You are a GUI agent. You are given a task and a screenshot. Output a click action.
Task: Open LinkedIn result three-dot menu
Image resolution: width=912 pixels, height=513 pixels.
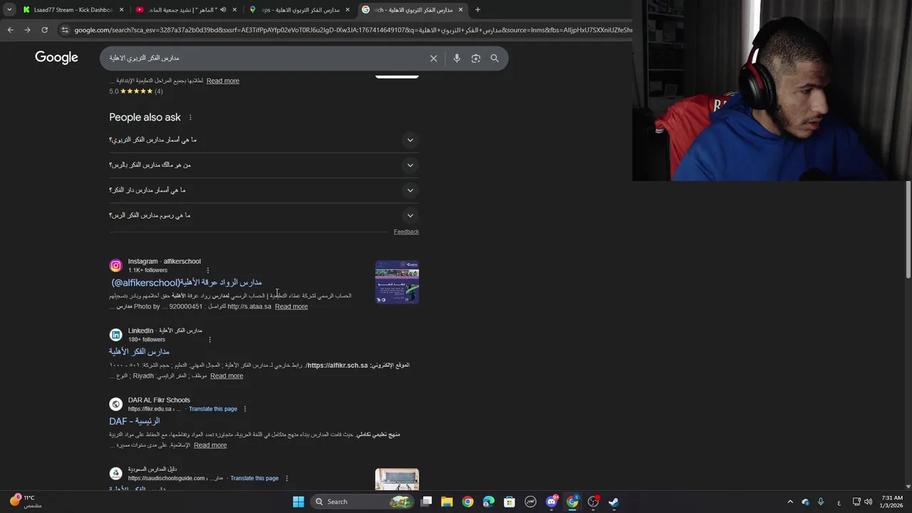(209, 340)
